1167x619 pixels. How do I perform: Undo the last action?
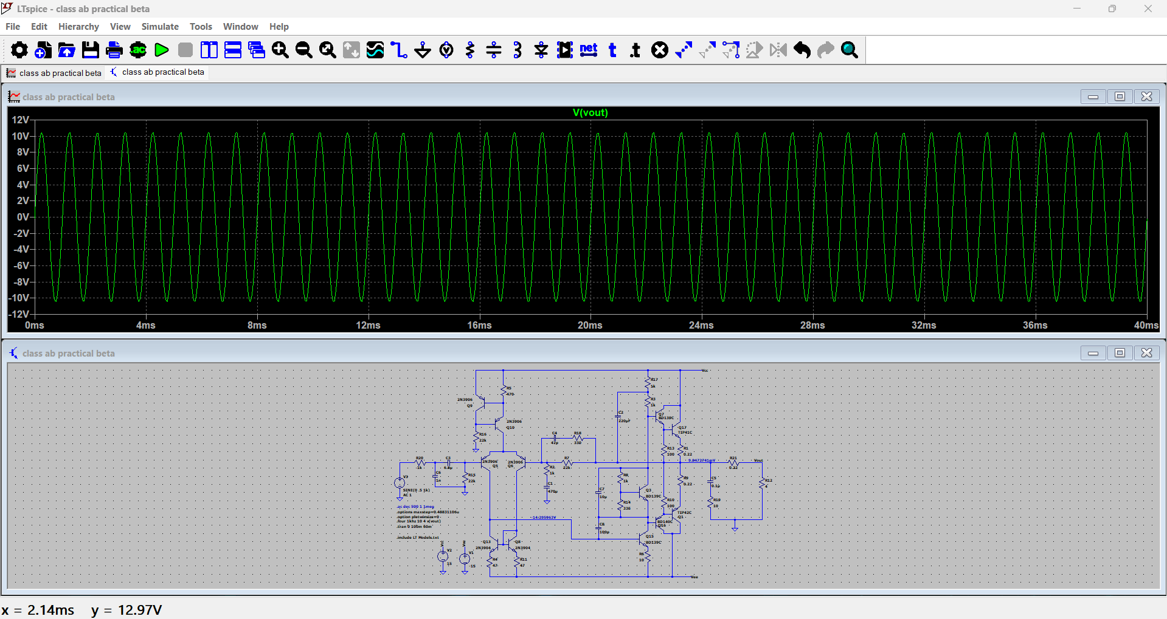click(802, 50)
